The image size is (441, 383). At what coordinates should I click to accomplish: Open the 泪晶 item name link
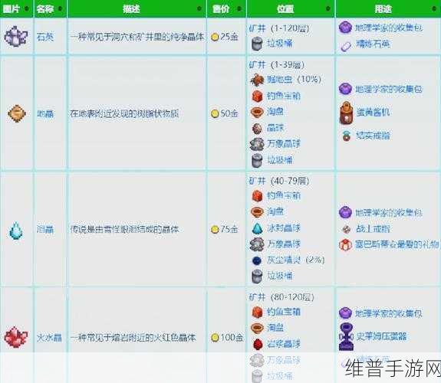point(45,230)
